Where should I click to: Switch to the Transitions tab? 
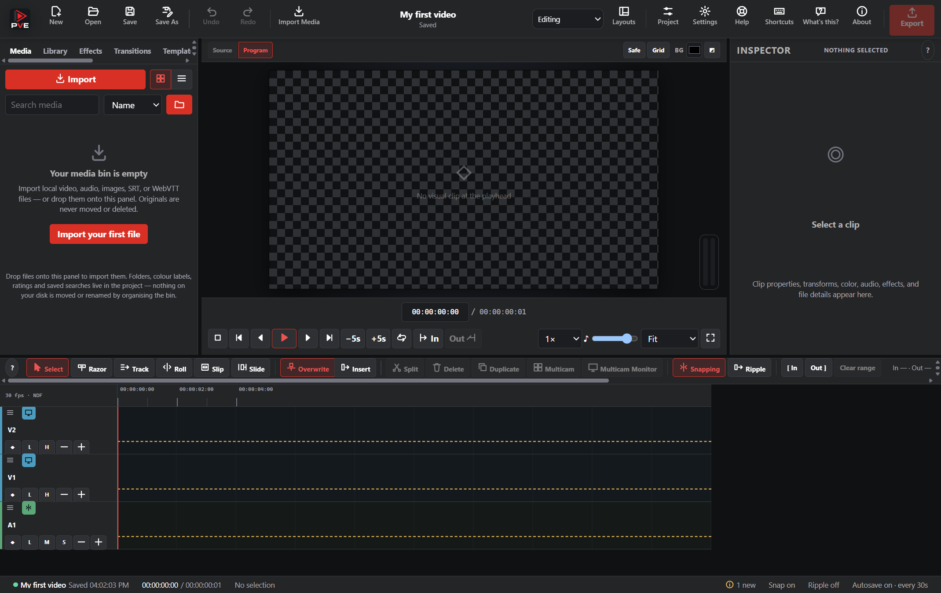click(132, 51)
